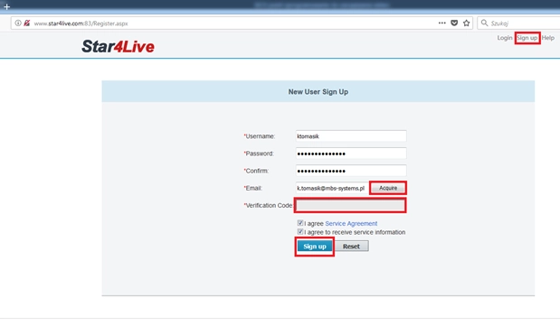
Task: Bookmark this page with the star icon
Action: (x=467, y=23)
